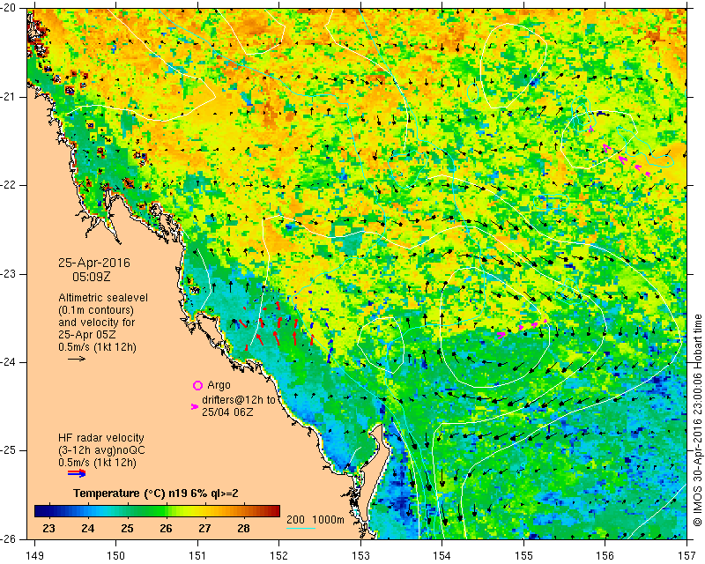Click the '(3-12h avg)noQC' text
The width and height of the screenshot is (705, 564).
tap(101, 450)
